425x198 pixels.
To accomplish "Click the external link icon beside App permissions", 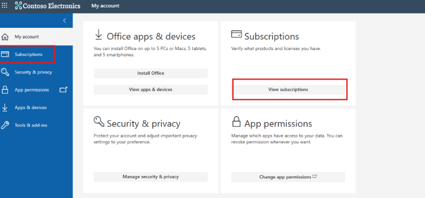I will pos(63,90).
